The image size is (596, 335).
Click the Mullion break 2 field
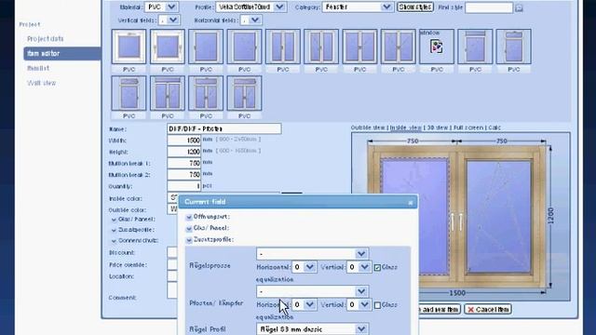pyautogui.click(x=184, y=174)
